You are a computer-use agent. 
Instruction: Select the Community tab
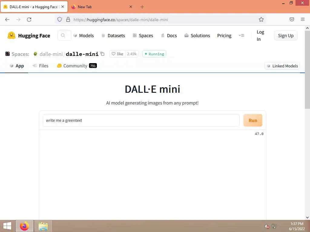click(x=77, y=66)
